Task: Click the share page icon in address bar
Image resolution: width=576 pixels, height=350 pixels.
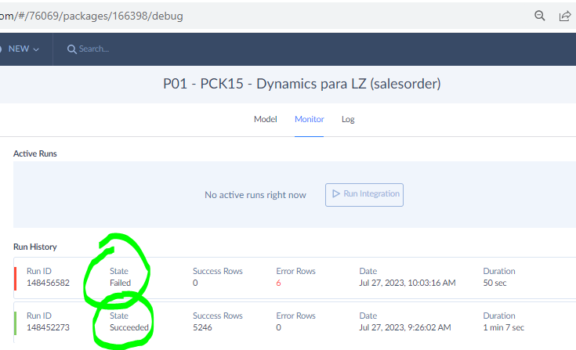Action: pos(565,16)
